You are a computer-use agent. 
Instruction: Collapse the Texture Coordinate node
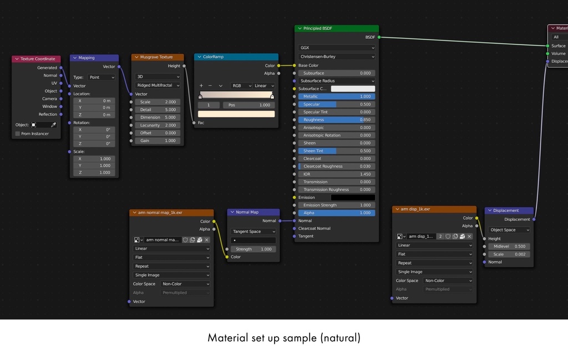(17, 59)
